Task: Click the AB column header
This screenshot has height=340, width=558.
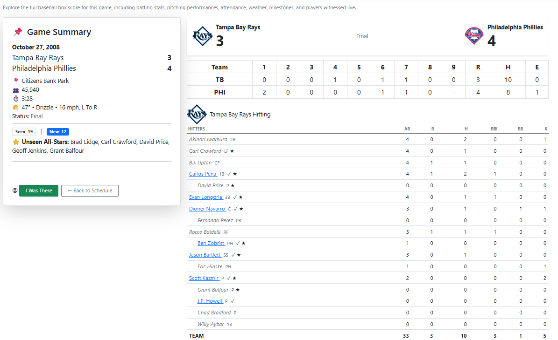Action: 407,129
